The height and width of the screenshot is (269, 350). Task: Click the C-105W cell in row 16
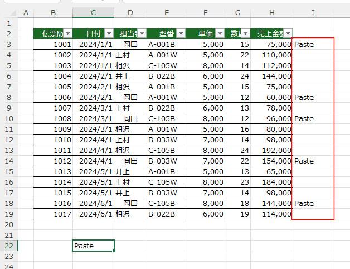point(166,182)
